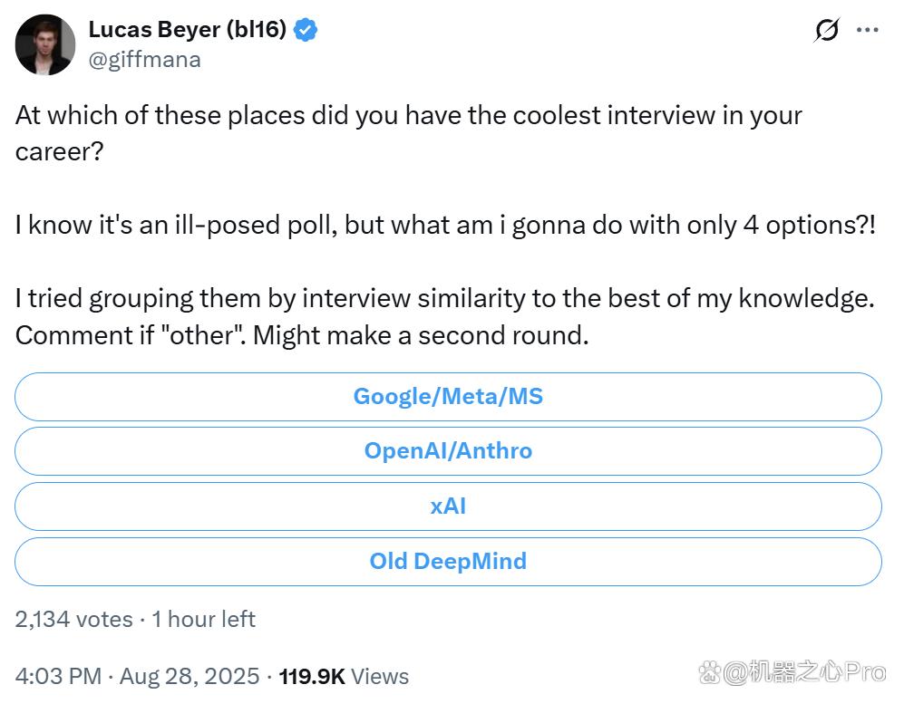Click the Aug 28, 2025 date
904x704 pixels.
click(x=190, y=676)
